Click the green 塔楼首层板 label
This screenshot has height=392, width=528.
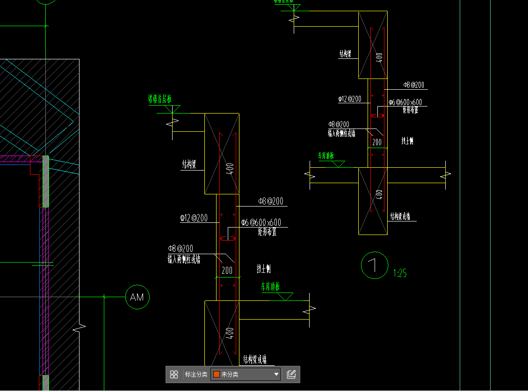coord(159,99)
